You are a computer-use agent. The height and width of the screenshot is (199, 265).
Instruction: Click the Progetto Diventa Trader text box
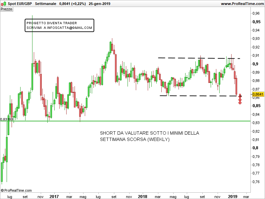(59, 26)
